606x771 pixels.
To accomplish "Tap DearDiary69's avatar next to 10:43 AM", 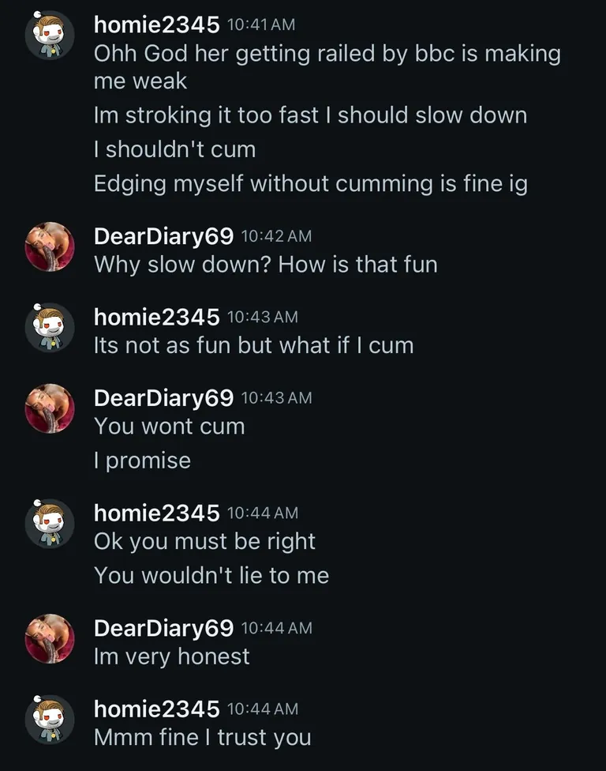I will pyautogui.click(x=50, y=408).
